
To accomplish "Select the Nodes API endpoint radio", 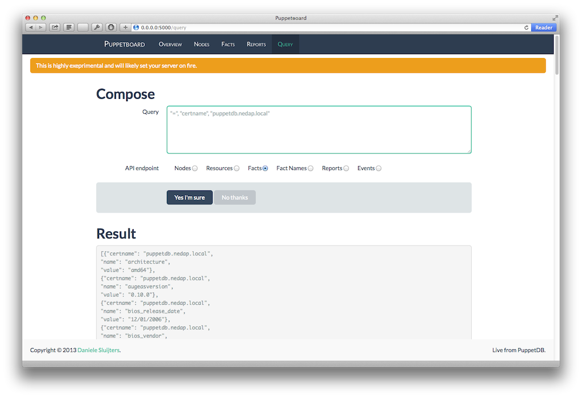I will 195,168.
